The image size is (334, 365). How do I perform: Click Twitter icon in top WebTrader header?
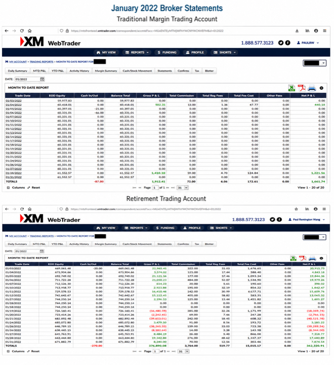281,43
